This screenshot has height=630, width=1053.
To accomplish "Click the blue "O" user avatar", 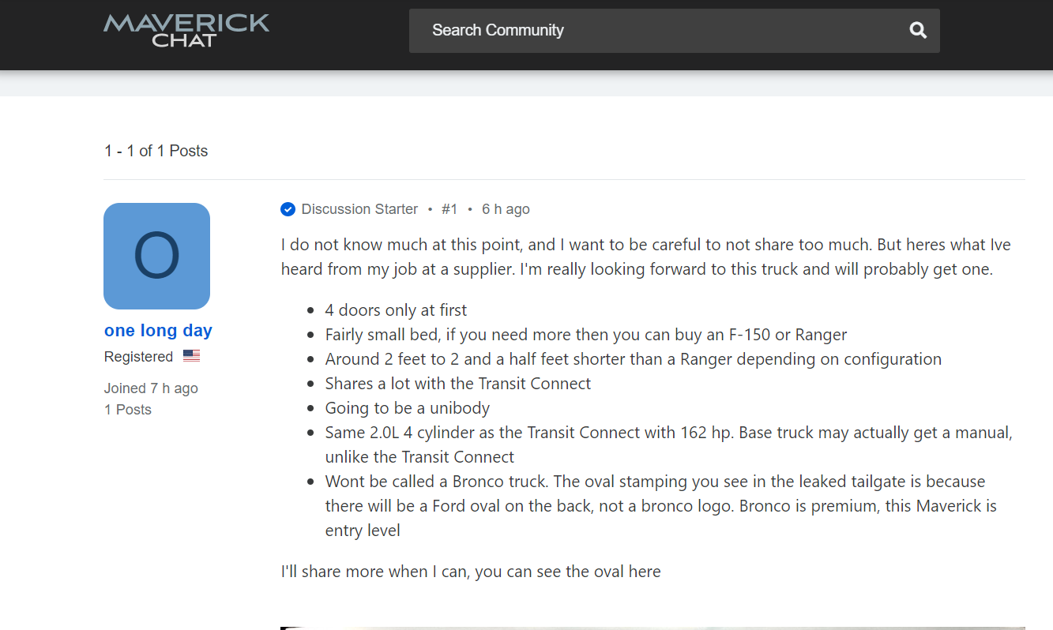I will 156,256.
